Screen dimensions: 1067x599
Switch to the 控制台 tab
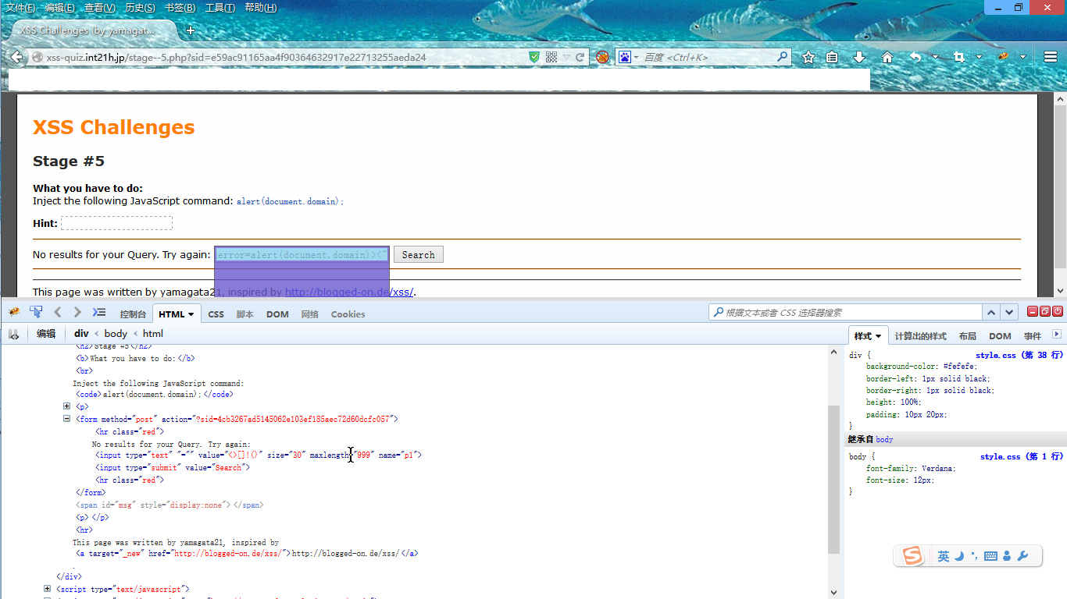(133, 314)
